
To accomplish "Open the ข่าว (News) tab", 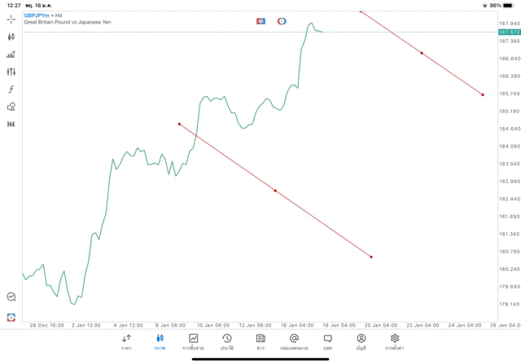I will [x=260, y=341].
